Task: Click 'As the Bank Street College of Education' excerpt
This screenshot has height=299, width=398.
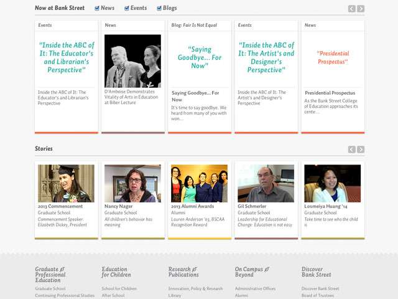Action: (331, 107)
